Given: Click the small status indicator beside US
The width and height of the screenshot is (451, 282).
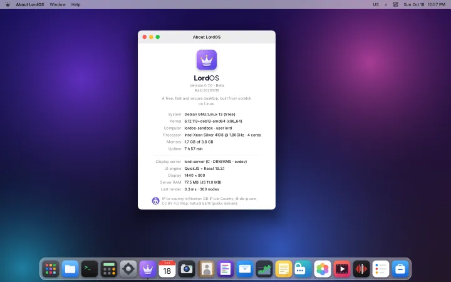Looking at the screenshot, I should coord(386,4).
